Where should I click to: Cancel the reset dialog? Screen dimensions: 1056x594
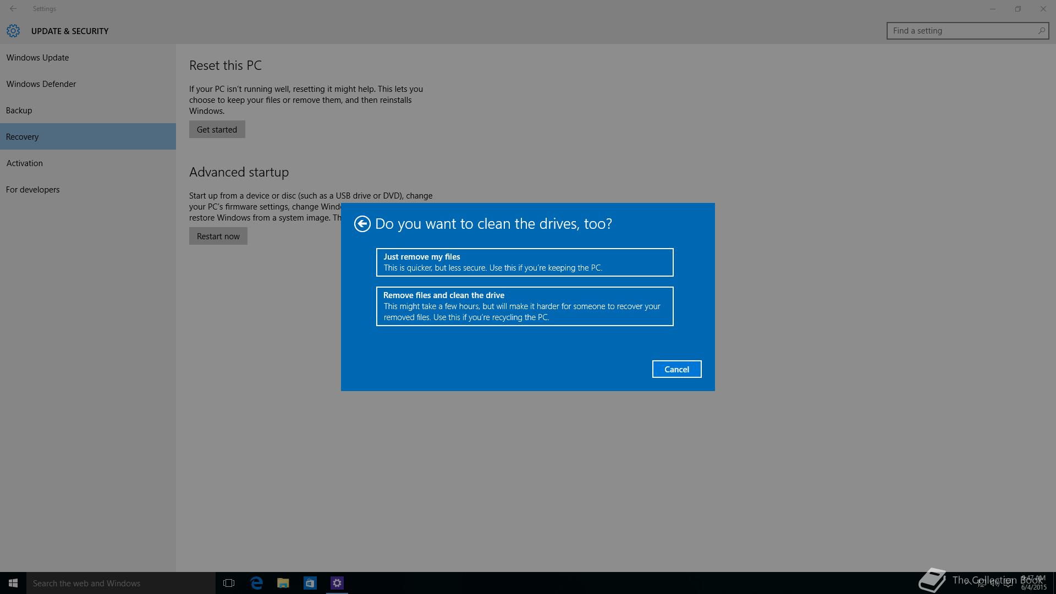tap(676, 369)
